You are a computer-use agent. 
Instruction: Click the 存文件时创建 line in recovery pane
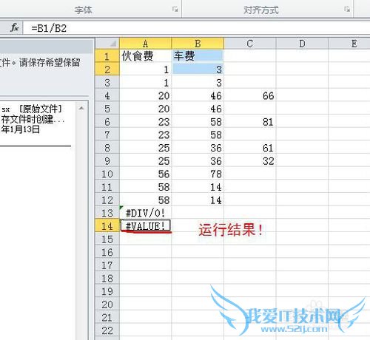[x=33, y=119]
